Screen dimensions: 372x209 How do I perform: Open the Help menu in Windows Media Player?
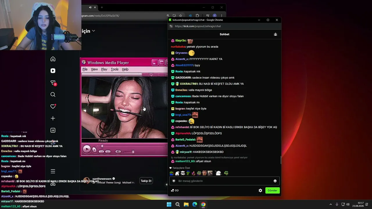[x=125, y=69]
